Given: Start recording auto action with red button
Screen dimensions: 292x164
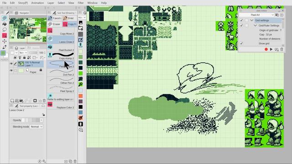Looking at the screenshot, I should 266,49.
